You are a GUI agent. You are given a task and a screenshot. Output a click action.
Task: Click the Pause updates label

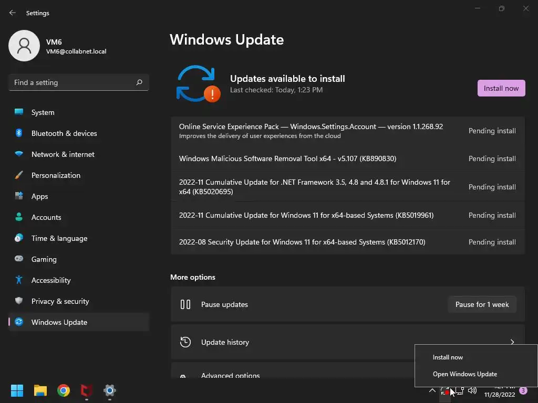[x=224, y=304]
